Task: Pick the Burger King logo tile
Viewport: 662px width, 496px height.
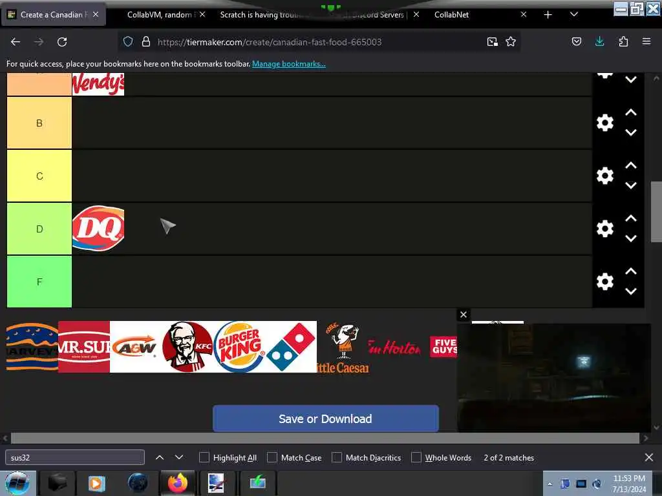Action: click(239, 347)
